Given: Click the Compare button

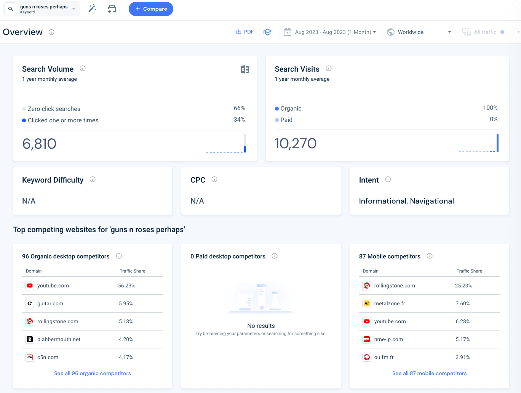Looking at the screenshot, I should [x=151, y=9].
